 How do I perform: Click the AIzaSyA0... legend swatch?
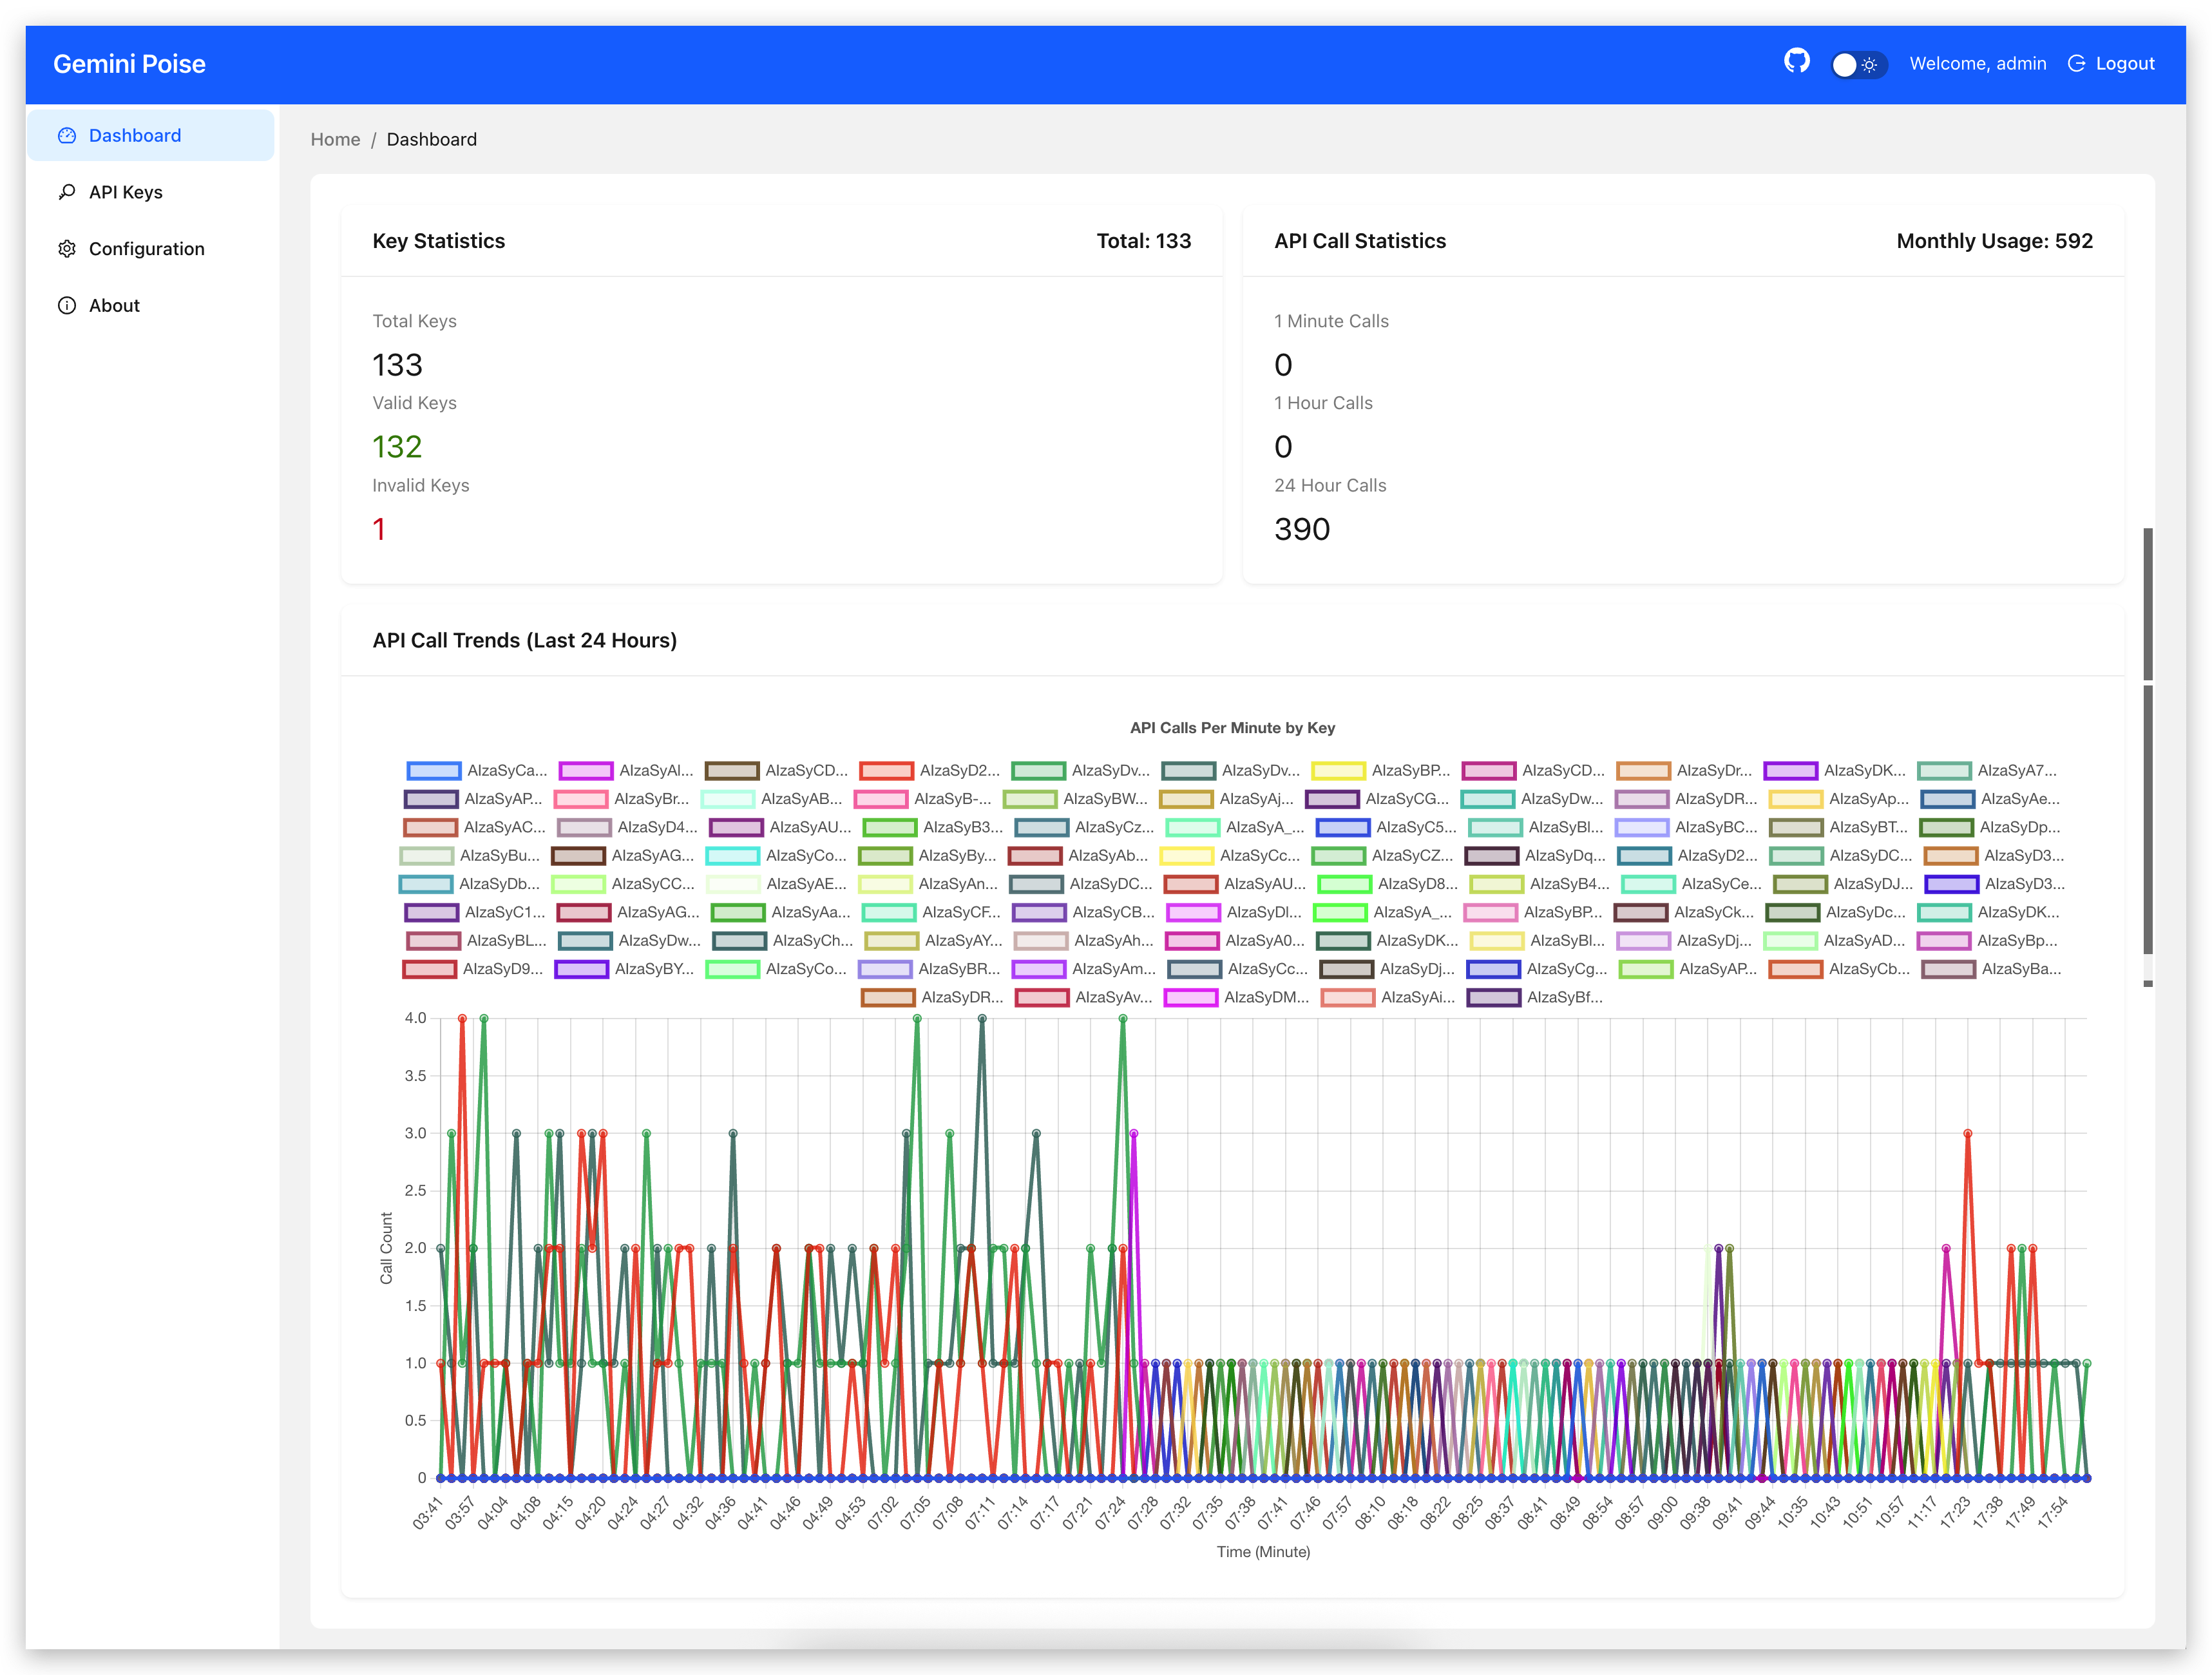click(x=1192, y=941)
